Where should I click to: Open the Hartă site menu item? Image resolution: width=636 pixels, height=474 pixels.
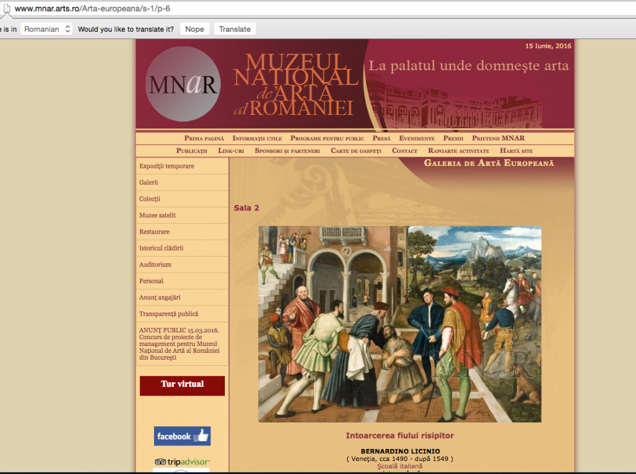pos(516,150)
